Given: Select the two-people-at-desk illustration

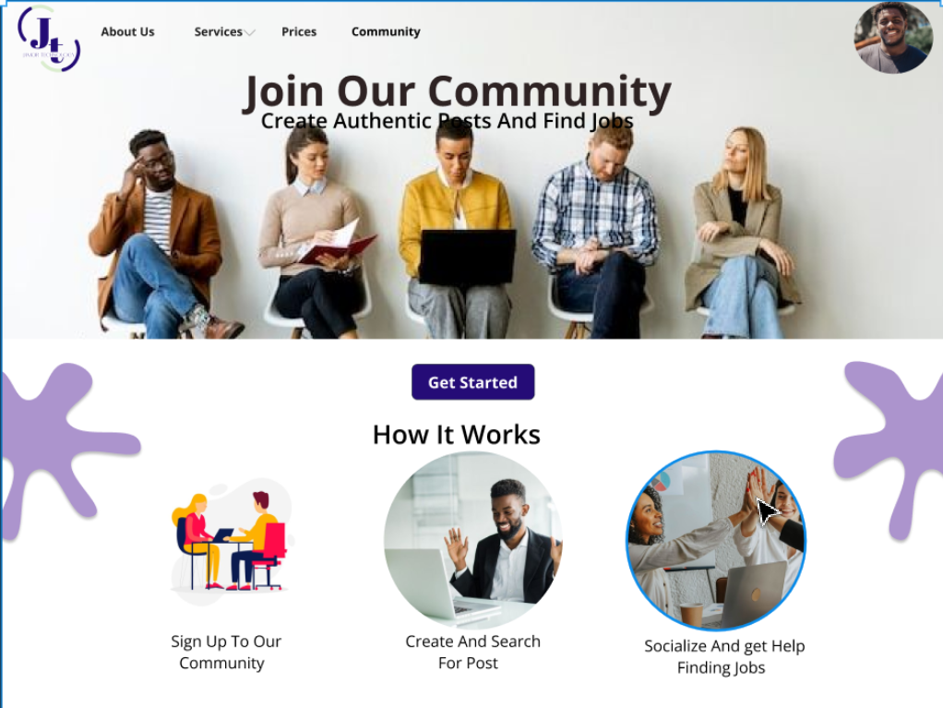Looking at the screenshot, I should [231, 541].
